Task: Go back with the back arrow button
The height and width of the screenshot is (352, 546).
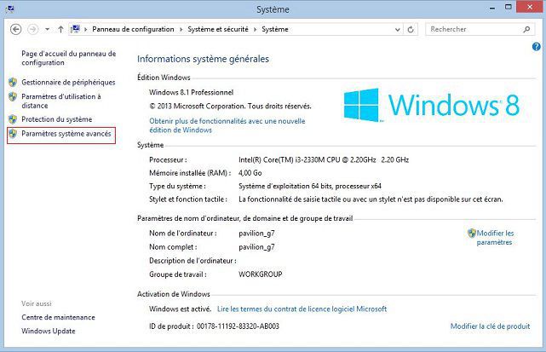Action: click(15, 29)
